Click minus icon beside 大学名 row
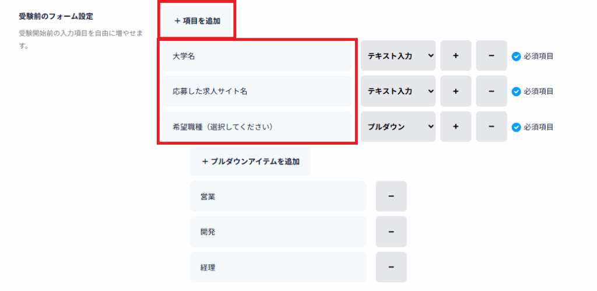The width and height of the screenshot is (597, 291). (491, 56)
